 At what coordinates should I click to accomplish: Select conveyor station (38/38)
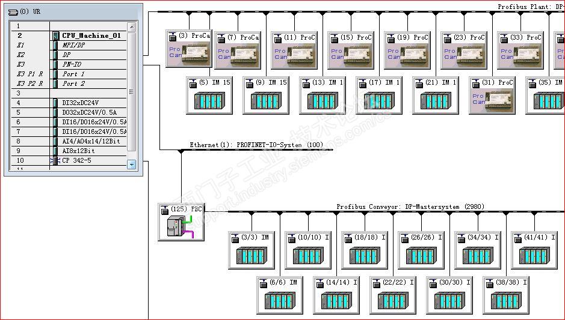506,295
